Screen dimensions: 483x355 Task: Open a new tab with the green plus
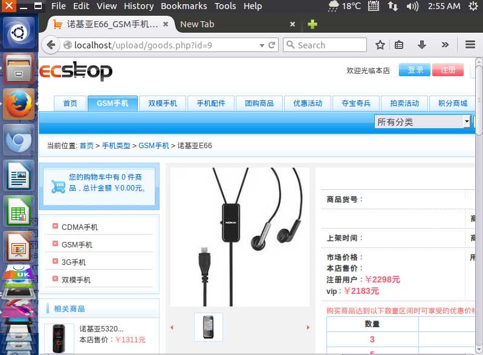point(312,24)
